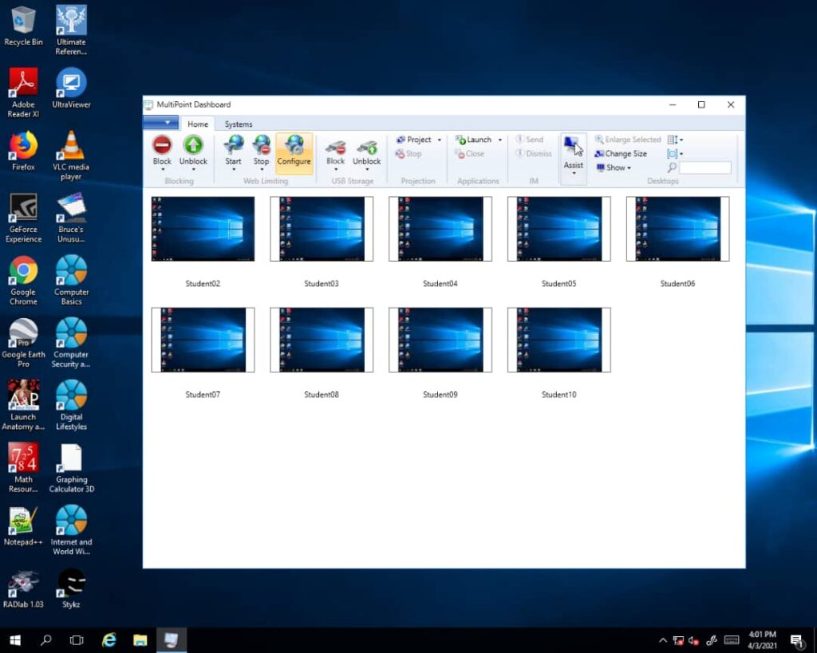Switch to the Systems ribbon tab

click(239, 124)
